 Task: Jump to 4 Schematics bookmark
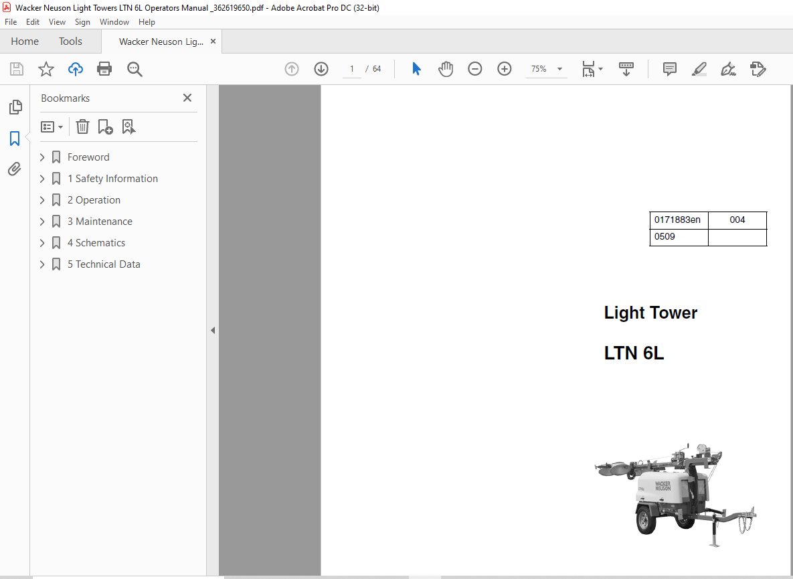point(96,243)
